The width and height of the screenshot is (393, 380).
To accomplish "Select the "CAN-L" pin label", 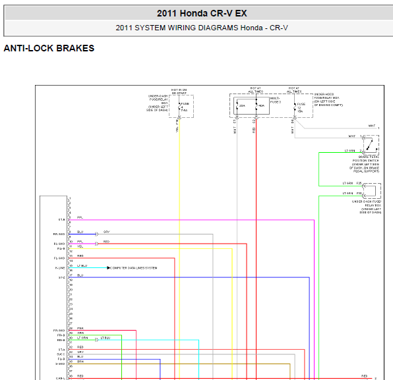I will tap(61, 378).
